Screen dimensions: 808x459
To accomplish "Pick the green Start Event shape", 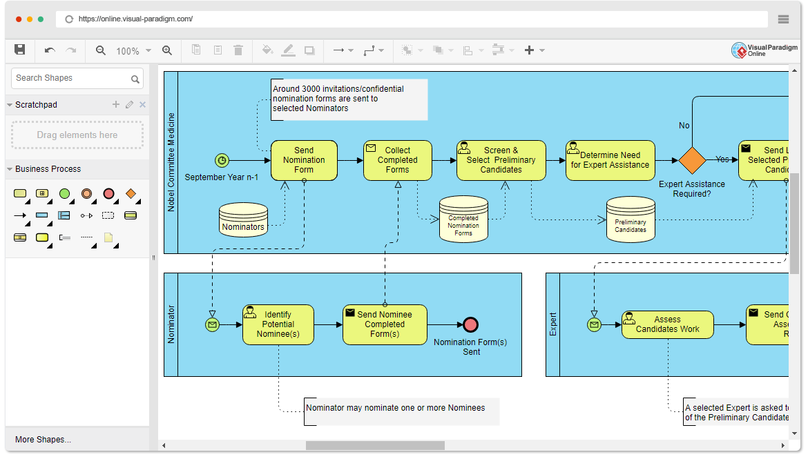I will [65, 194].
